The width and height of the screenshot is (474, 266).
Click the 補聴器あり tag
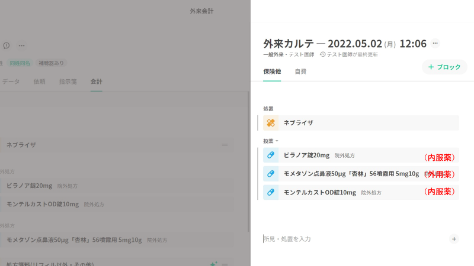(51, 63)
